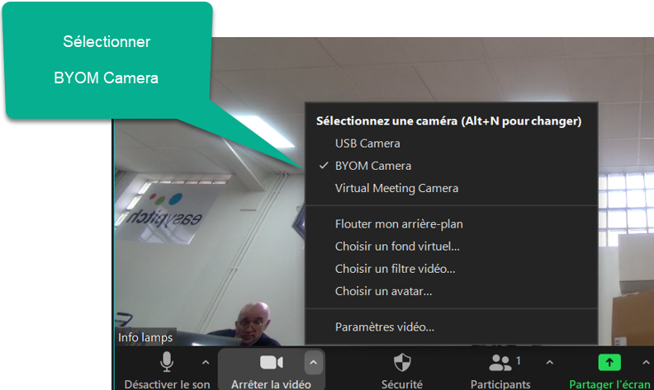The width and height of the screenshot is (654, 390).
Task: Expand audio options chevron beside microphone
Action: [x=206, y=361]
